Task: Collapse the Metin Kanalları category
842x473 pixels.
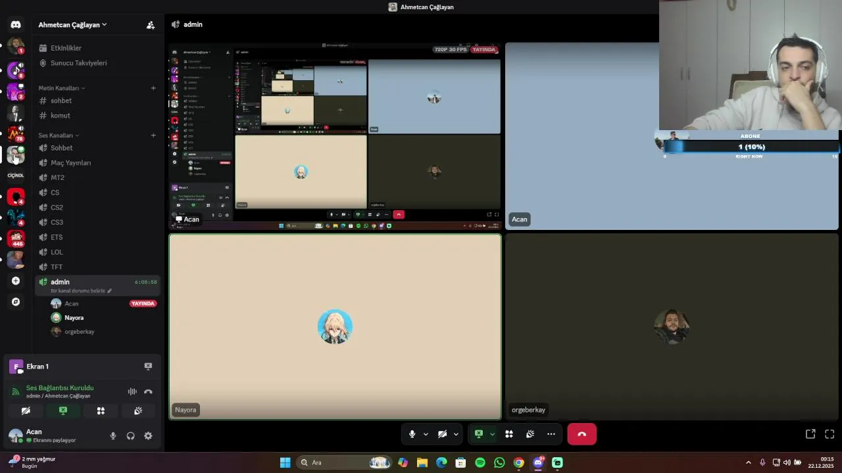Action: (62, 88)
